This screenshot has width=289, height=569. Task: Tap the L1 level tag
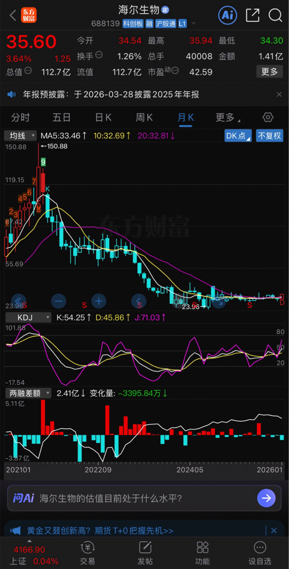(183, 24)
